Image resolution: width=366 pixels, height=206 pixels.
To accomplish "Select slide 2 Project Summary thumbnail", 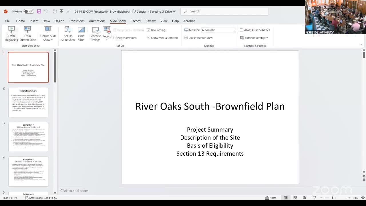I will pyautogui.click(x=28, y=102).
